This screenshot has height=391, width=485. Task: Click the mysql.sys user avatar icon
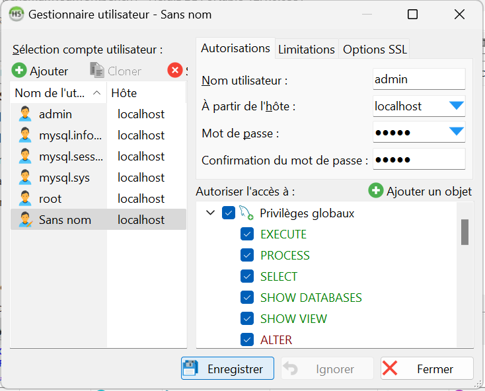(x=25, y=178)
